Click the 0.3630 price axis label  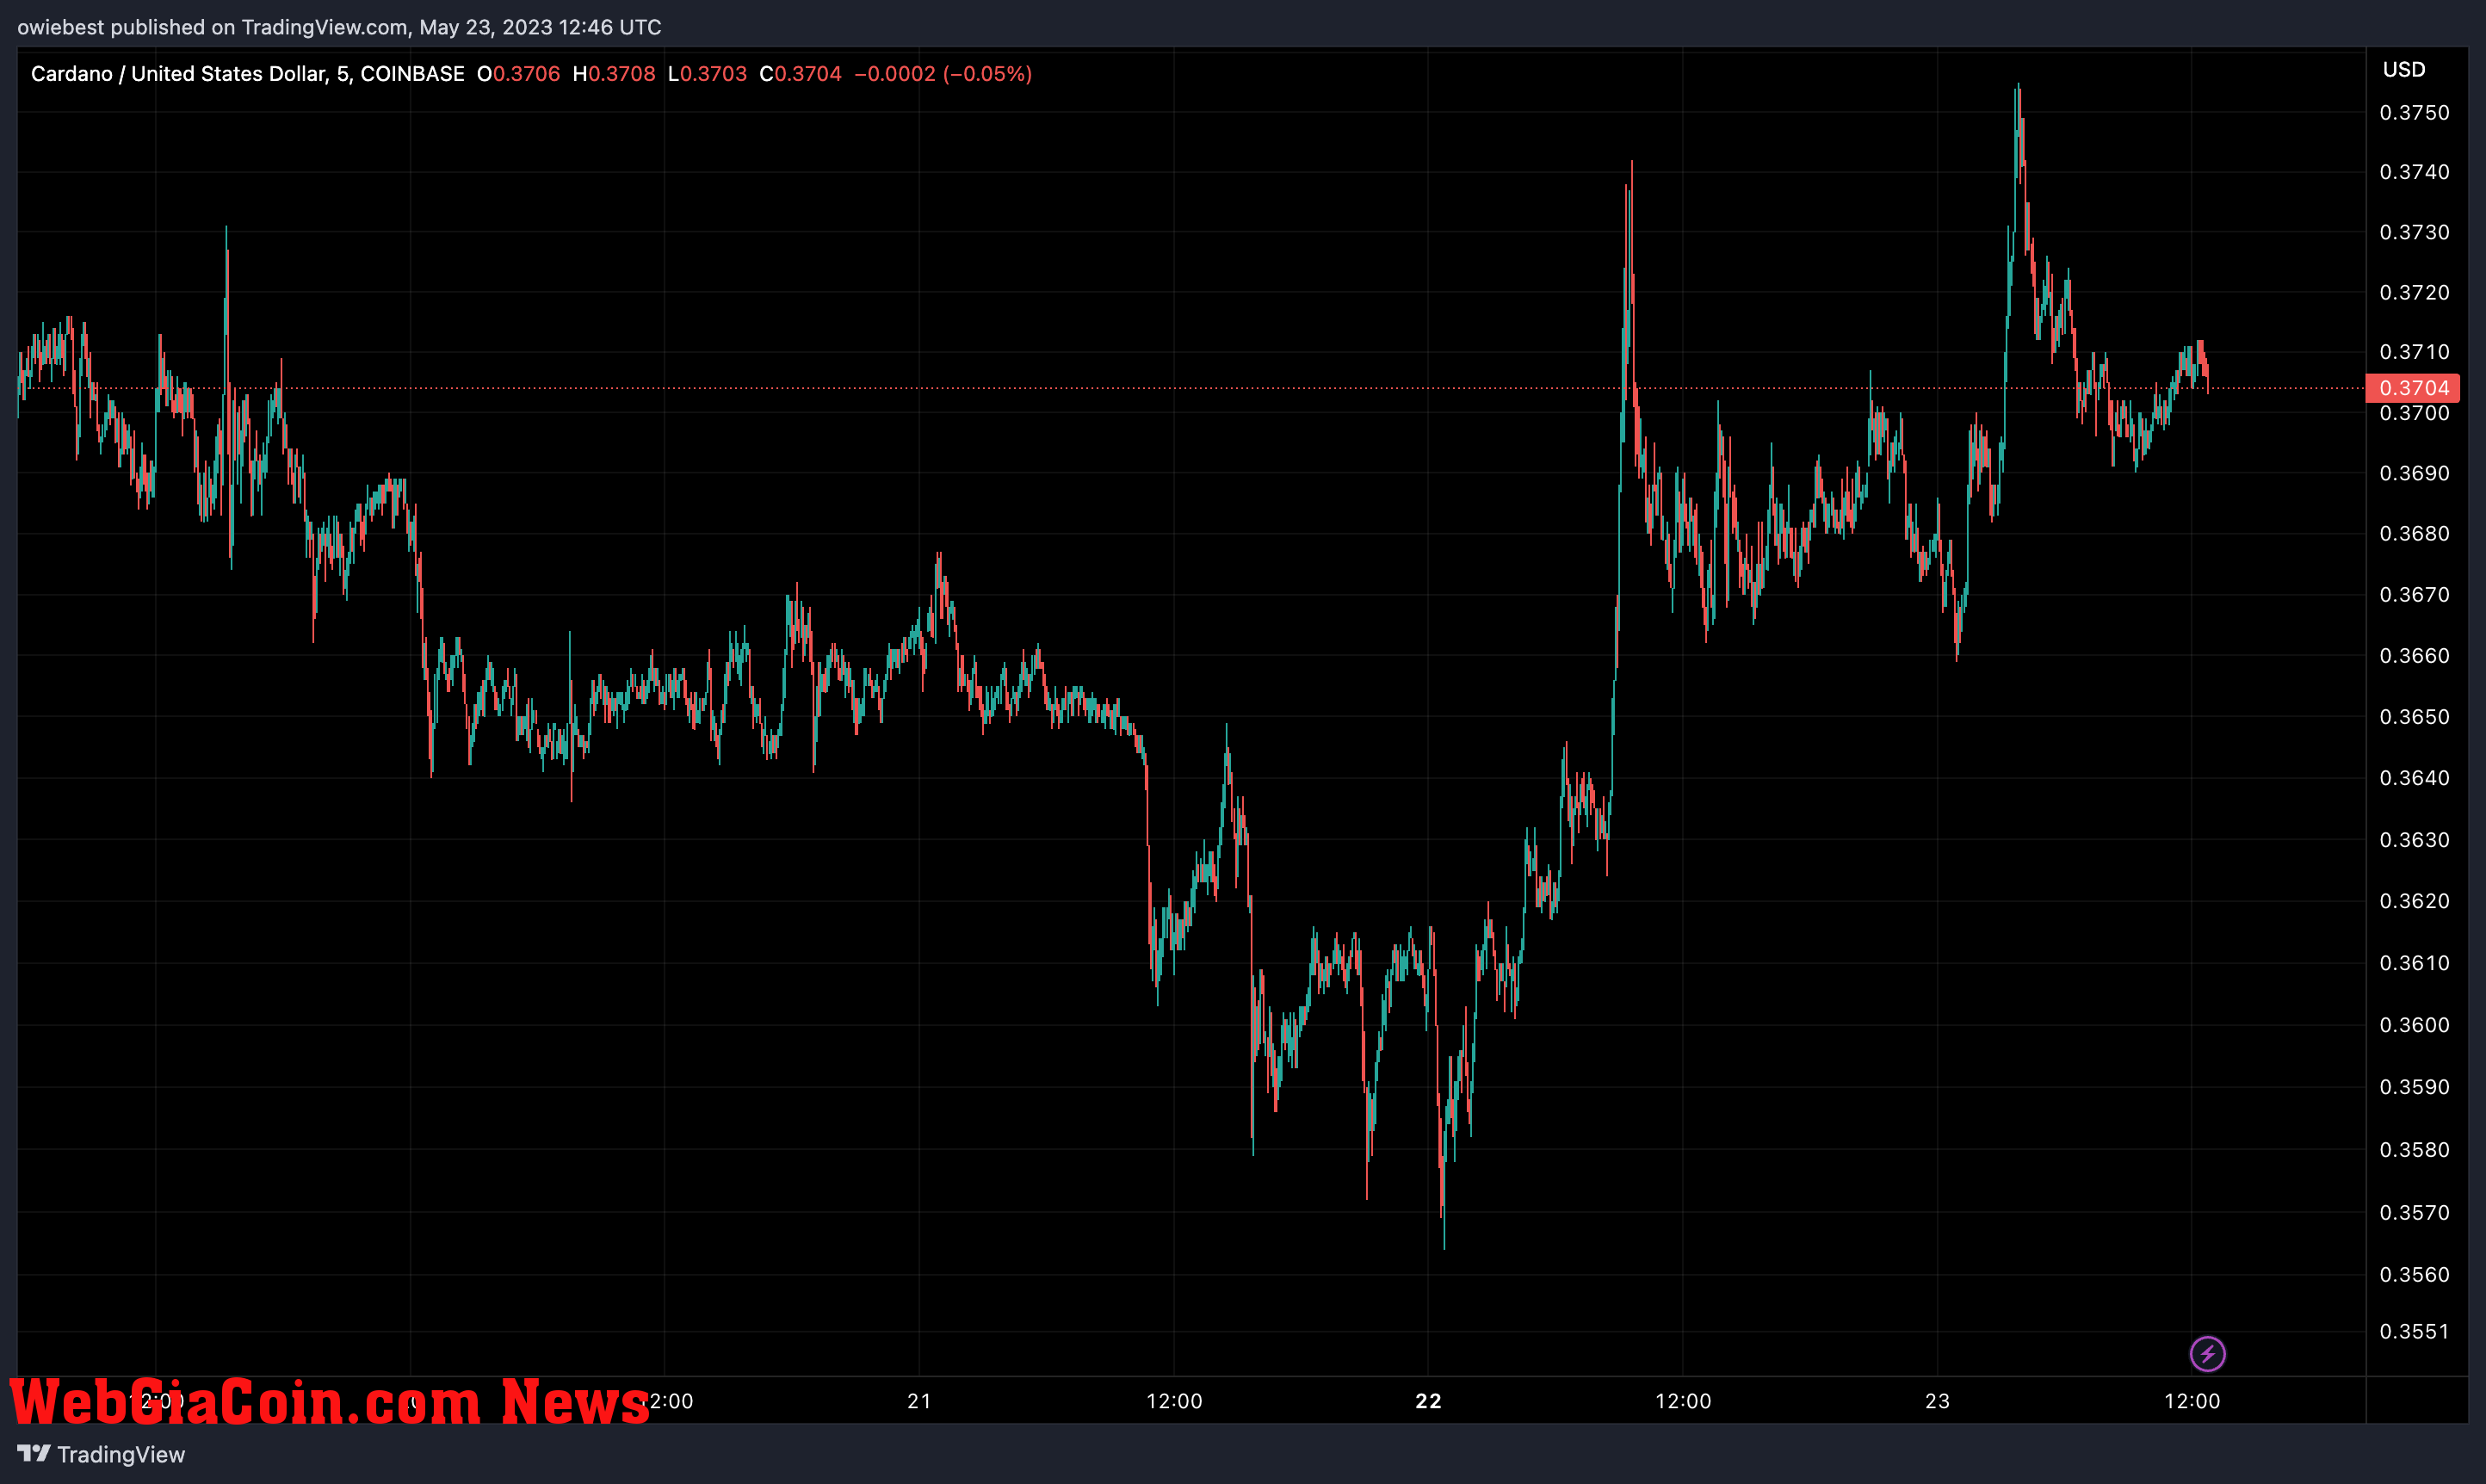click(2414, 839)
